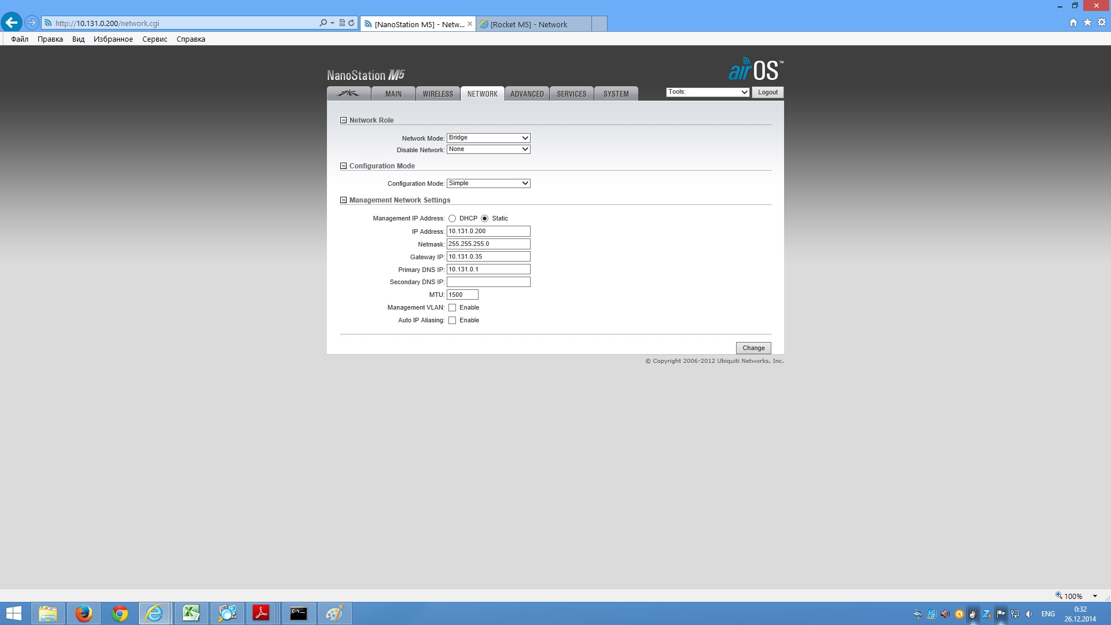This screenshot has height=625, width=1111.
Task: Open the browser home page icon
Action: [x=1073, y=23]
